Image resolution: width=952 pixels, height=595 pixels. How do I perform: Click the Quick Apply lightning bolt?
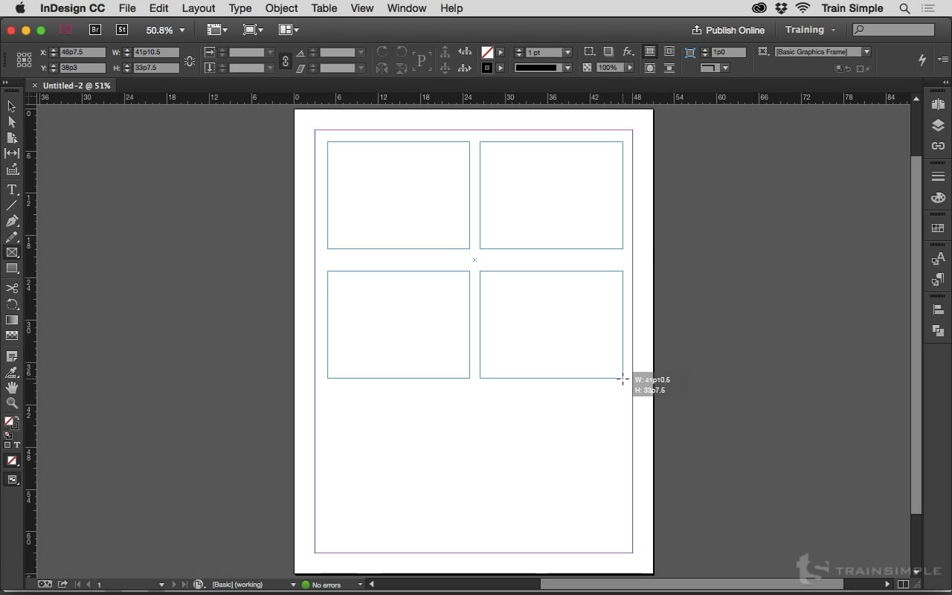pos(922,59)
